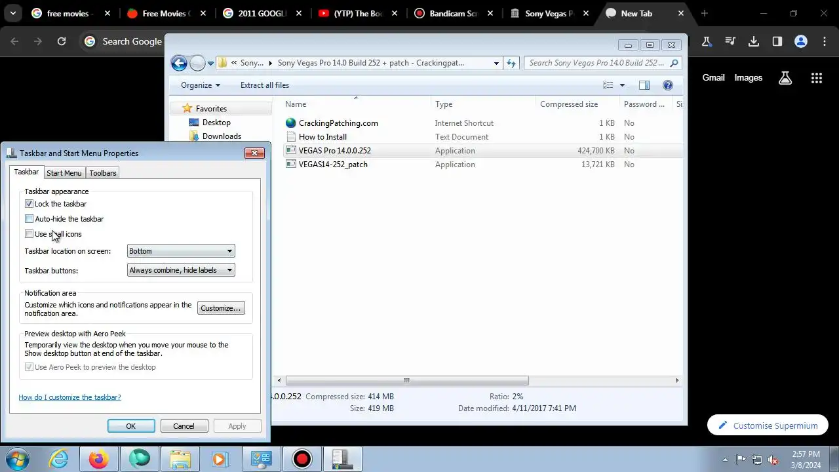
Task: Click Customise Supermium button
Action: point(768,425)
